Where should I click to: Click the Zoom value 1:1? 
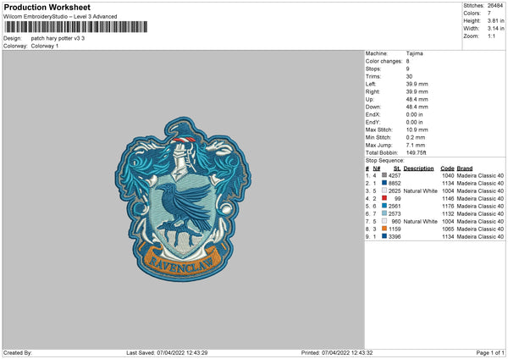click(x=491, y=36)
